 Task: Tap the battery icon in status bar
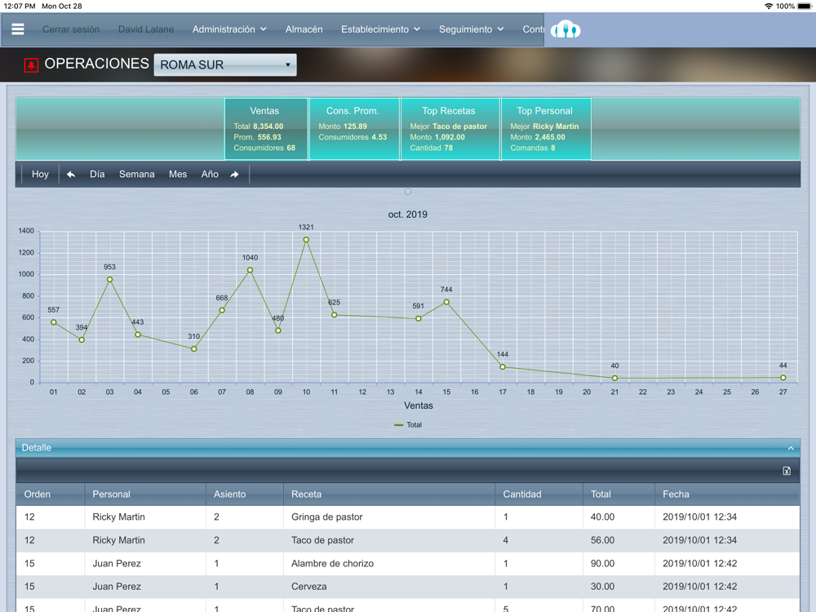point(805,7)
